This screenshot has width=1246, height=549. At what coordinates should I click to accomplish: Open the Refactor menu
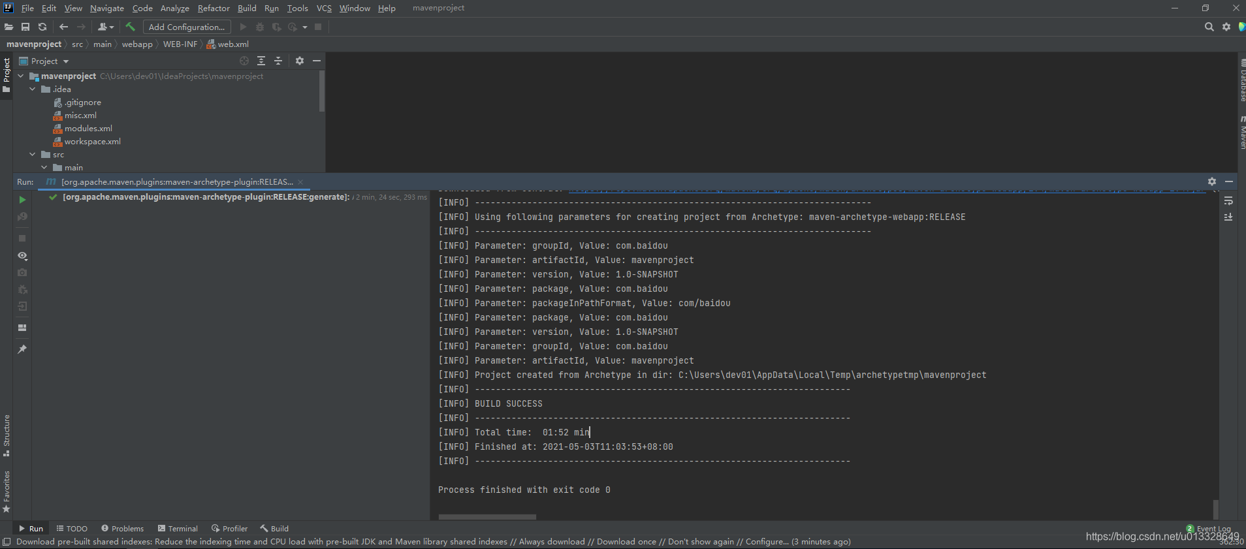(214, 8)
